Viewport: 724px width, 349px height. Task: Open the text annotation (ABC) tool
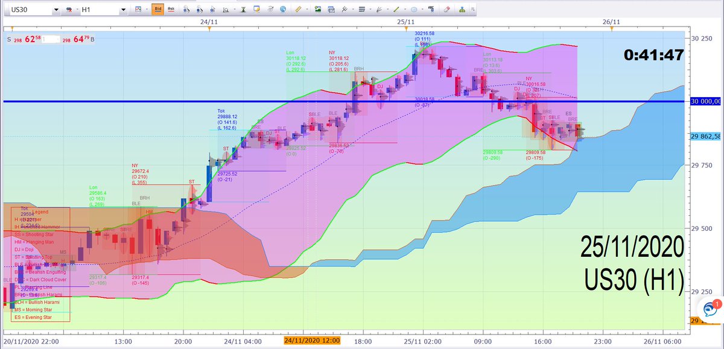pos(432,10)
